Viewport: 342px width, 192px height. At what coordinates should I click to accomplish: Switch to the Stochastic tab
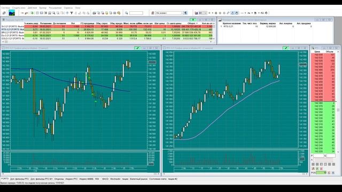point(115,179)
